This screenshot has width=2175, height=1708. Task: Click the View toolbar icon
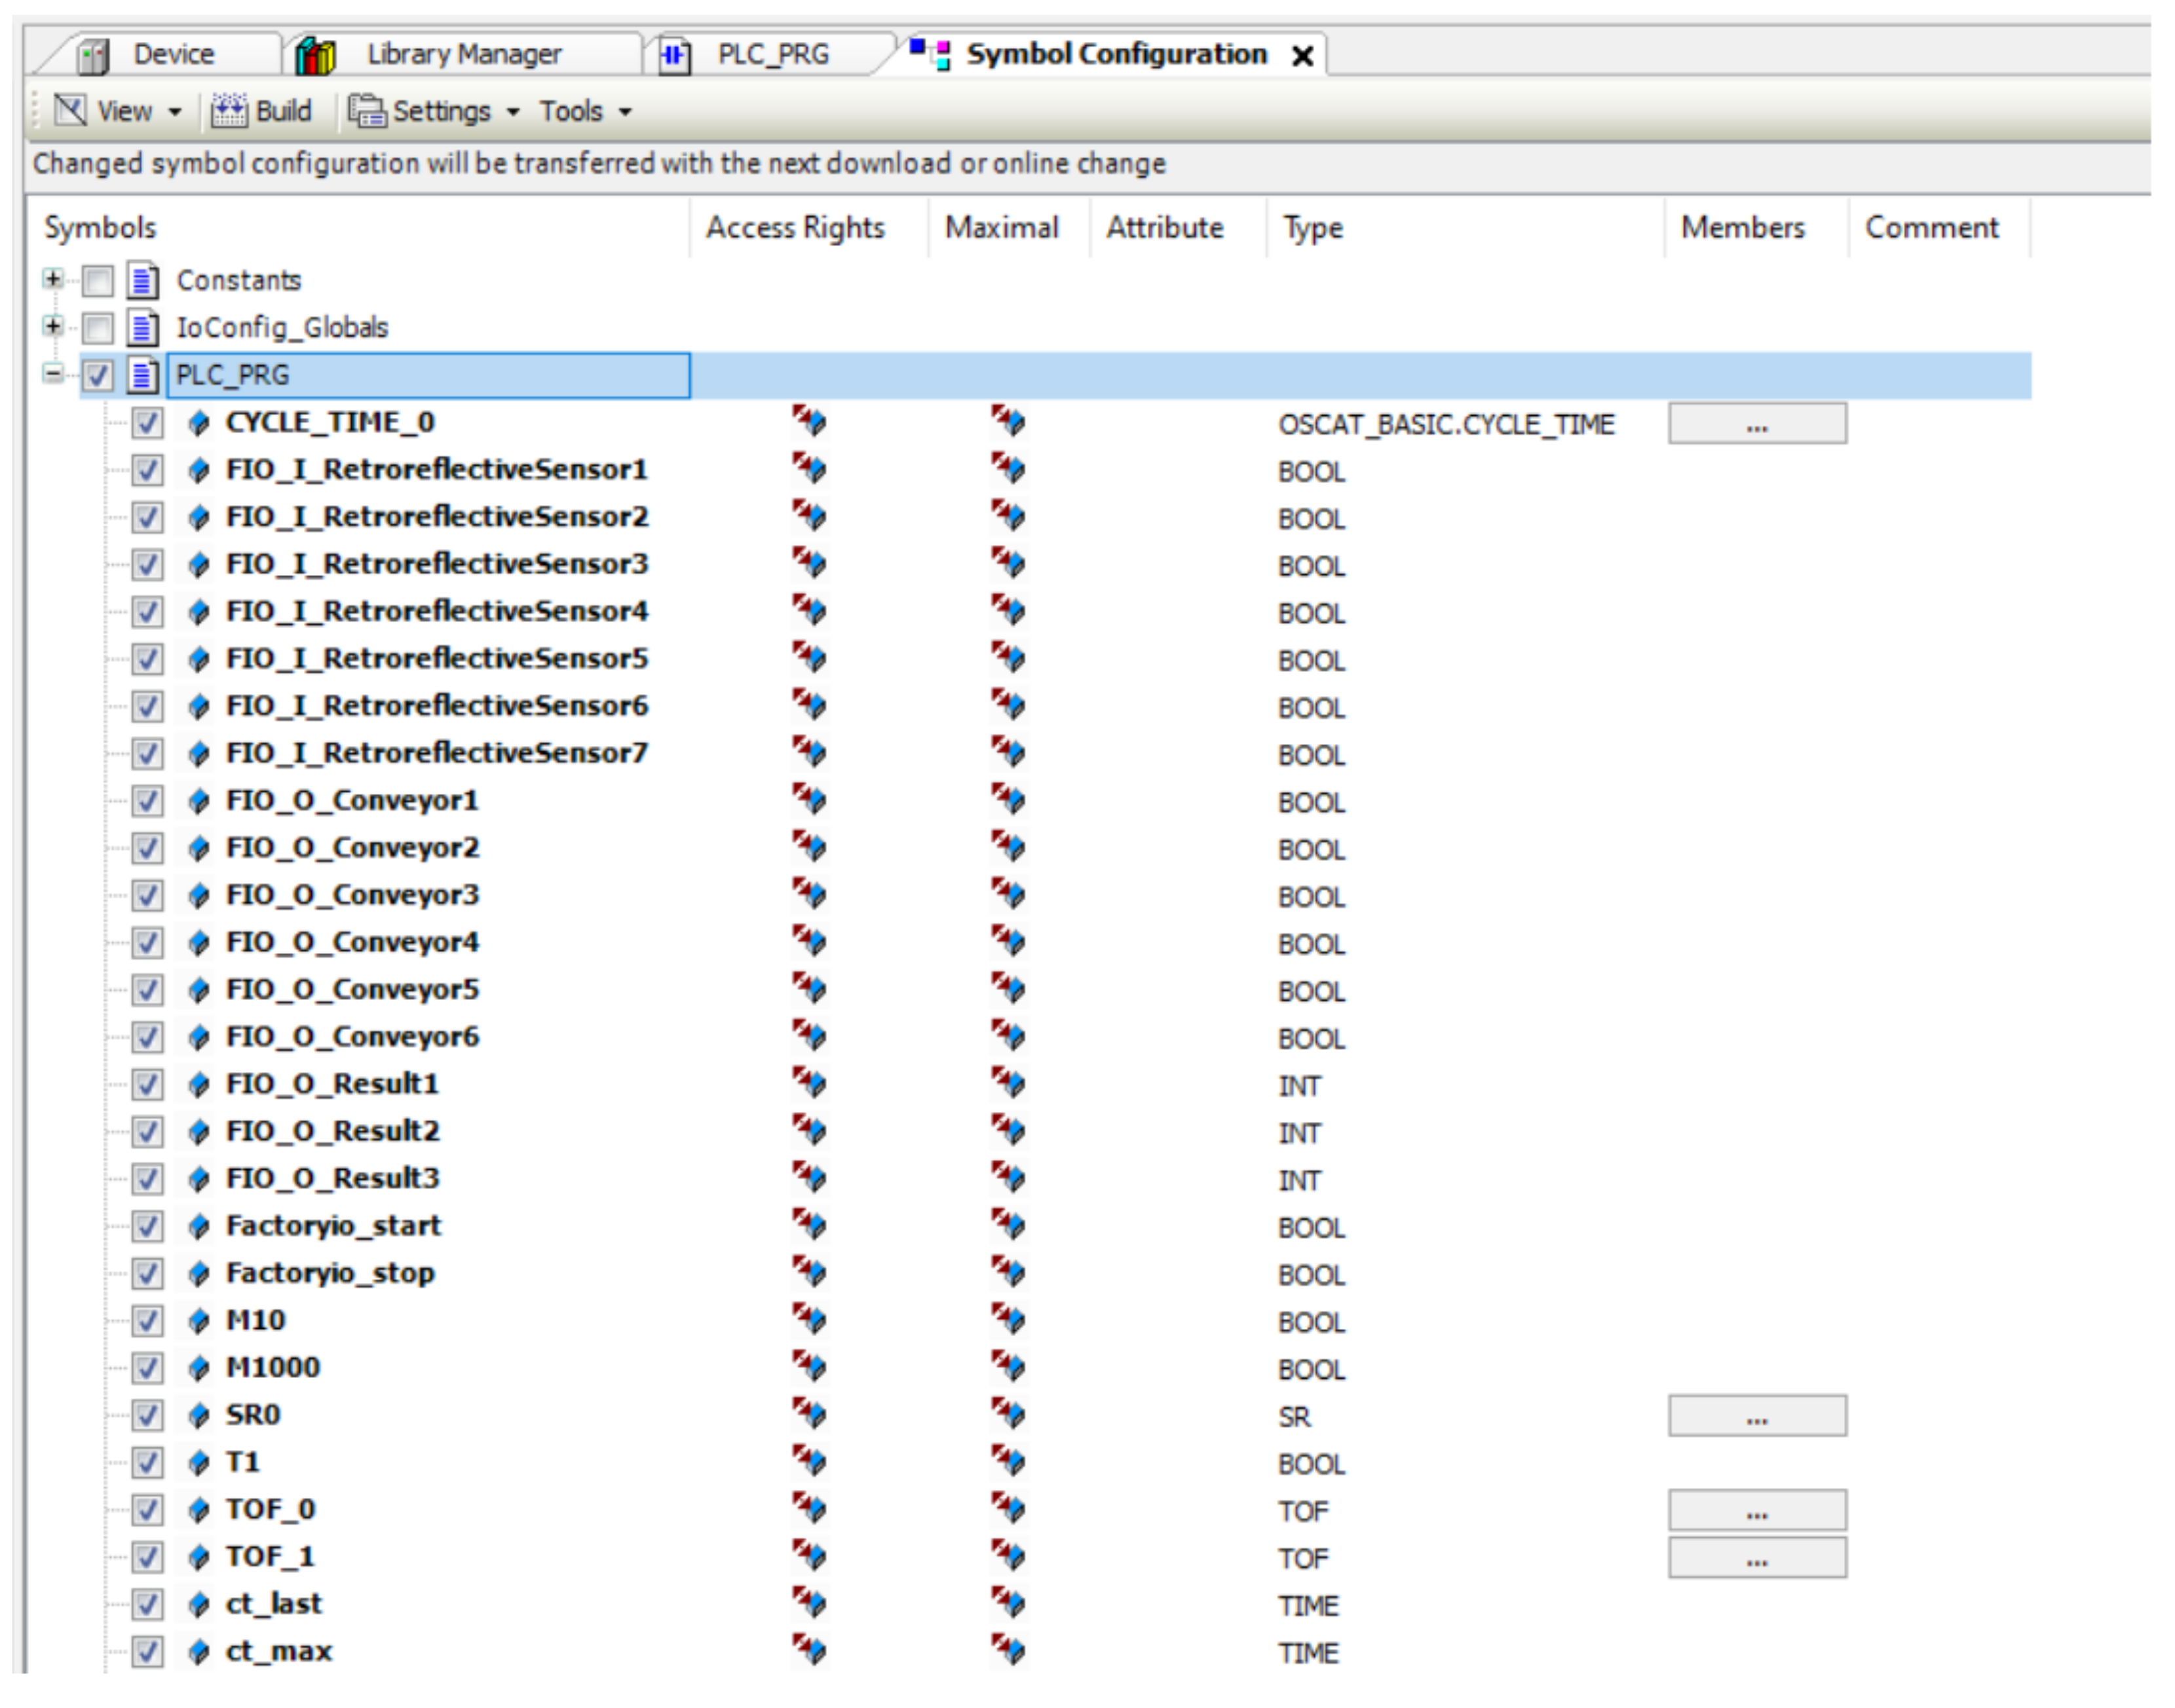coord(70,111)
